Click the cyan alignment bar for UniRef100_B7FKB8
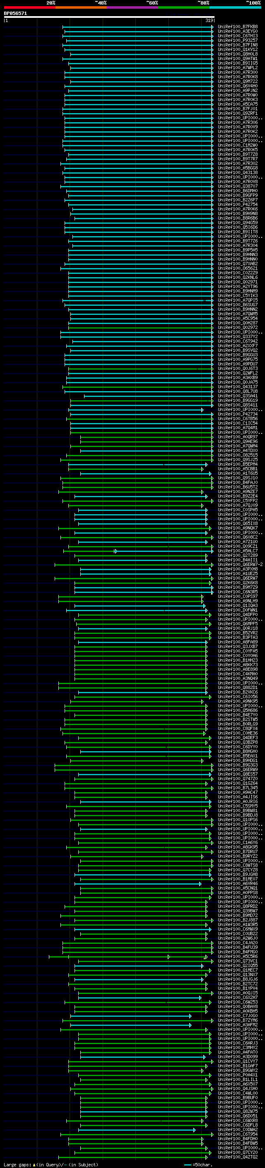Screen dimensions: 265x1168 click(x=138, y=27)
